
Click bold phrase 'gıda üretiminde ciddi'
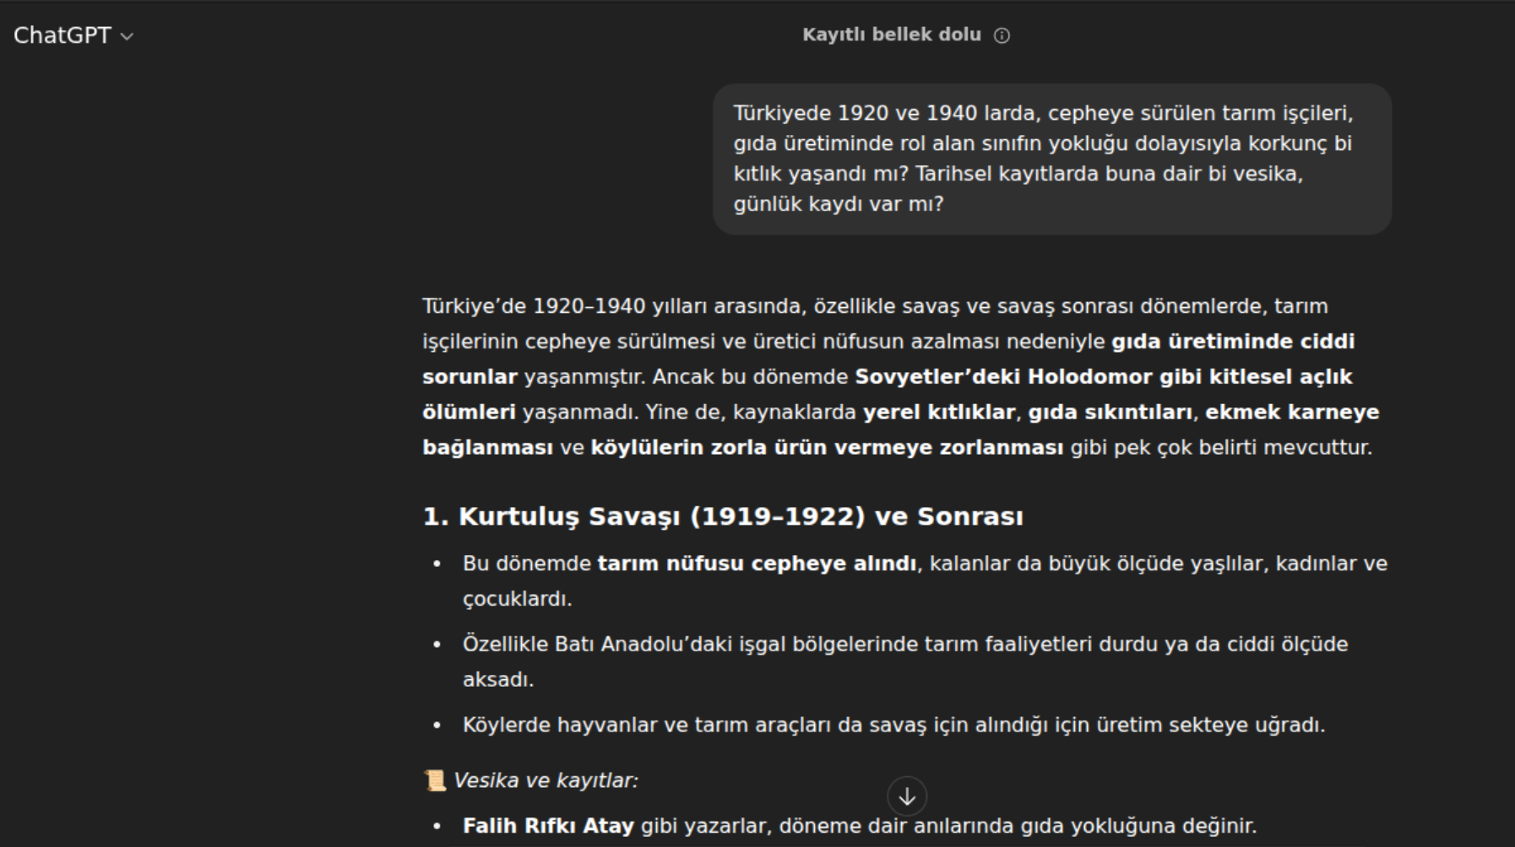pos(1232,341)
